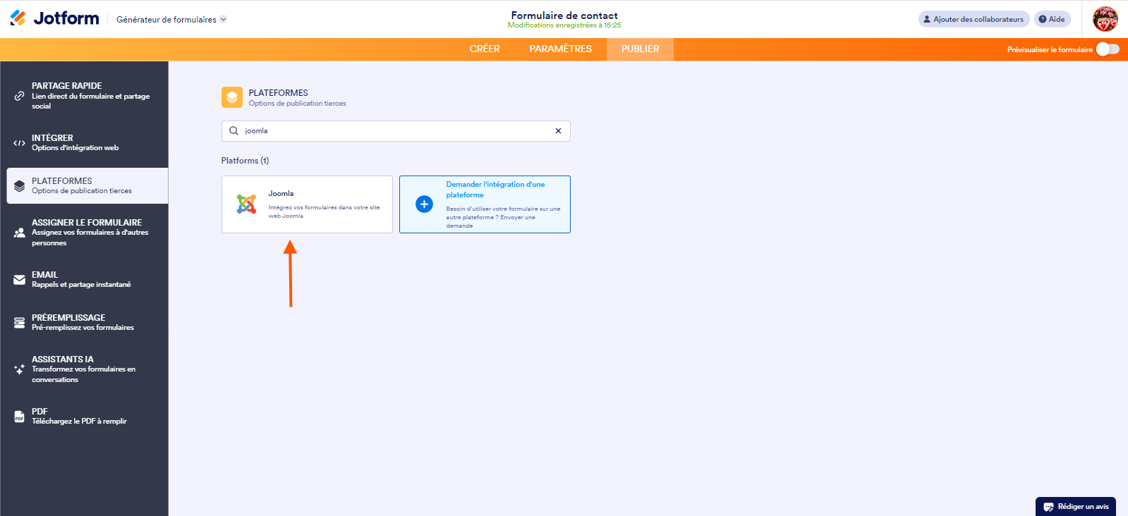
Task: Select the Préremplissage sidebar icon
Action: (x=20, y=323)
